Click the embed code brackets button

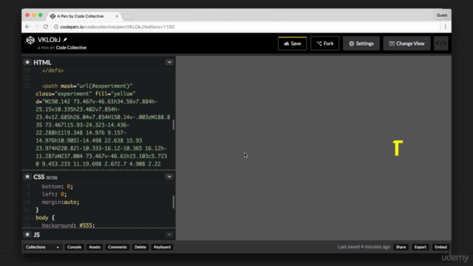(440, 44)
